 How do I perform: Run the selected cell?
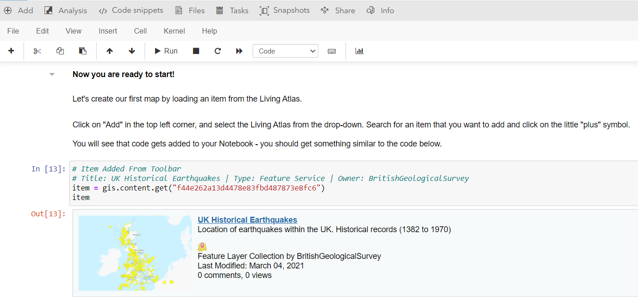tap(166, 51)
